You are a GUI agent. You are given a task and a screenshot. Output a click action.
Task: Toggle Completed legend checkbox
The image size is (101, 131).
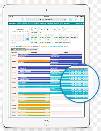pyautogui.click(x=62, y=28)
